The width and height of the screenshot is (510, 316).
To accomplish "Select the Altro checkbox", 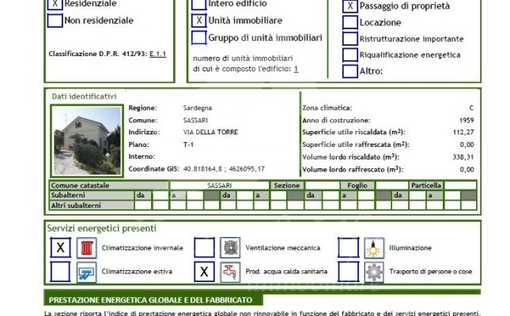I will (350, 71).
